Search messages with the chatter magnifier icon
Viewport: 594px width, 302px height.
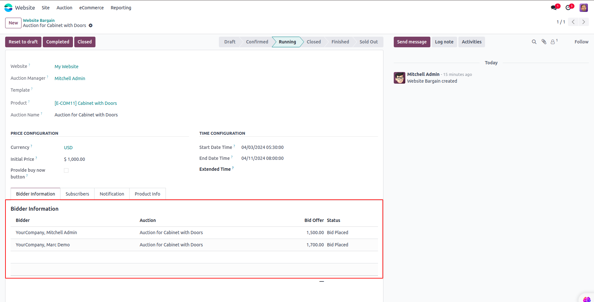coord(534,42)
